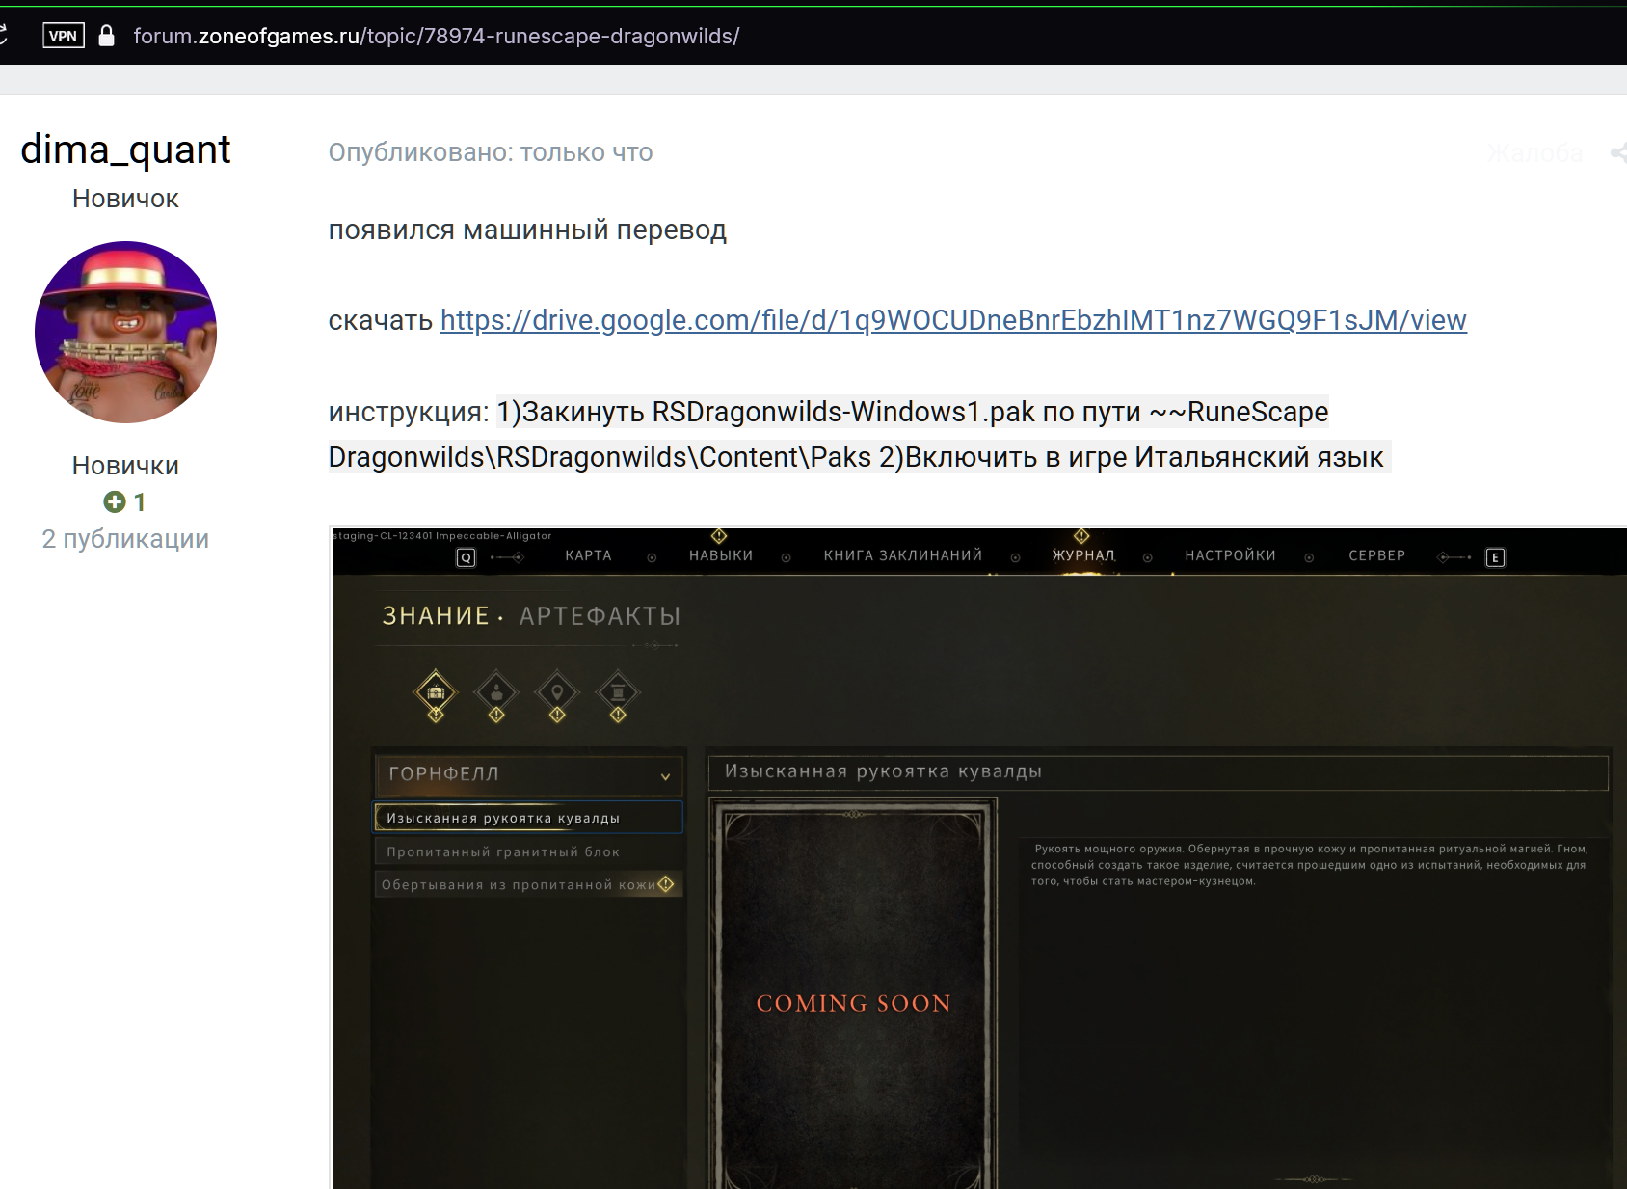This screenshot has height=1189, width=1627.
Task: Click the instruction text mentioning RSDragonwilds-Windows1.pak
Action: (858, 434)
